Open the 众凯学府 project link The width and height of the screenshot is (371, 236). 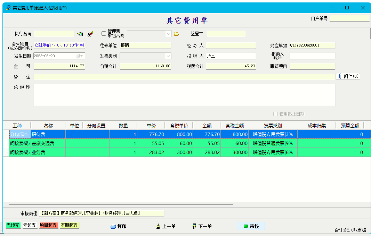point(59,45)
